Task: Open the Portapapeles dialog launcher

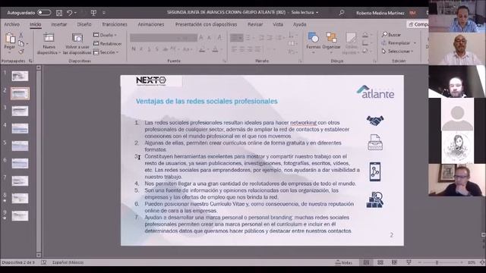Action: [x=30, y=61]
